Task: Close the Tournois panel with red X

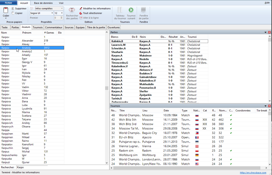Action: point(269,106)
